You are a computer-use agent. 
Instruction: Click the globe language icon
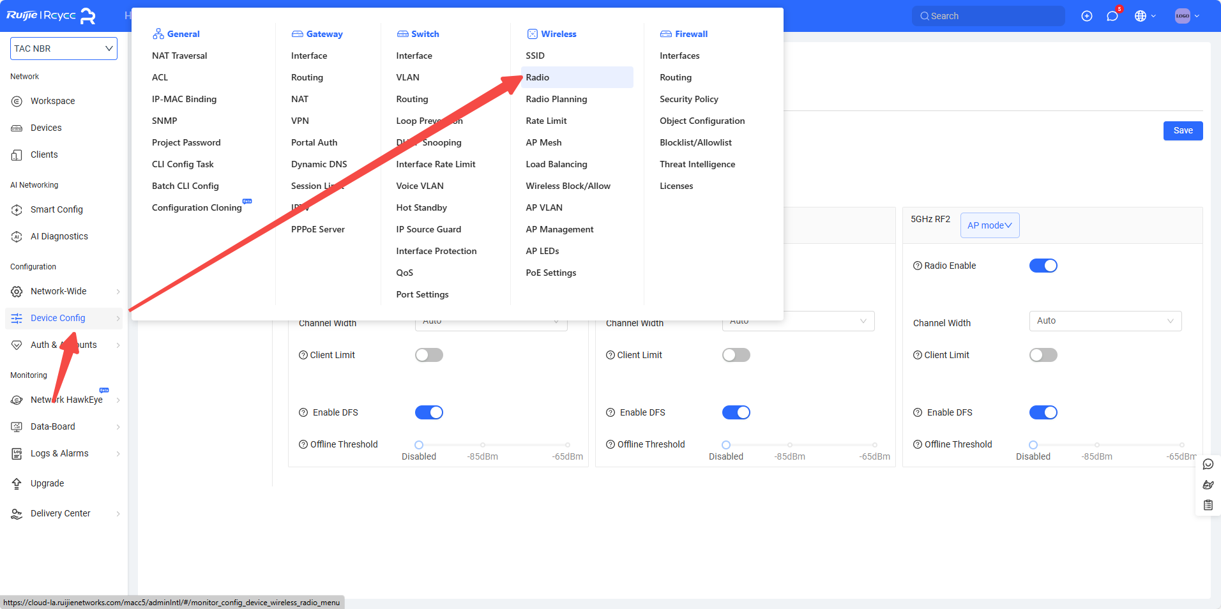pyautogui.click(x=1141, y=16)
